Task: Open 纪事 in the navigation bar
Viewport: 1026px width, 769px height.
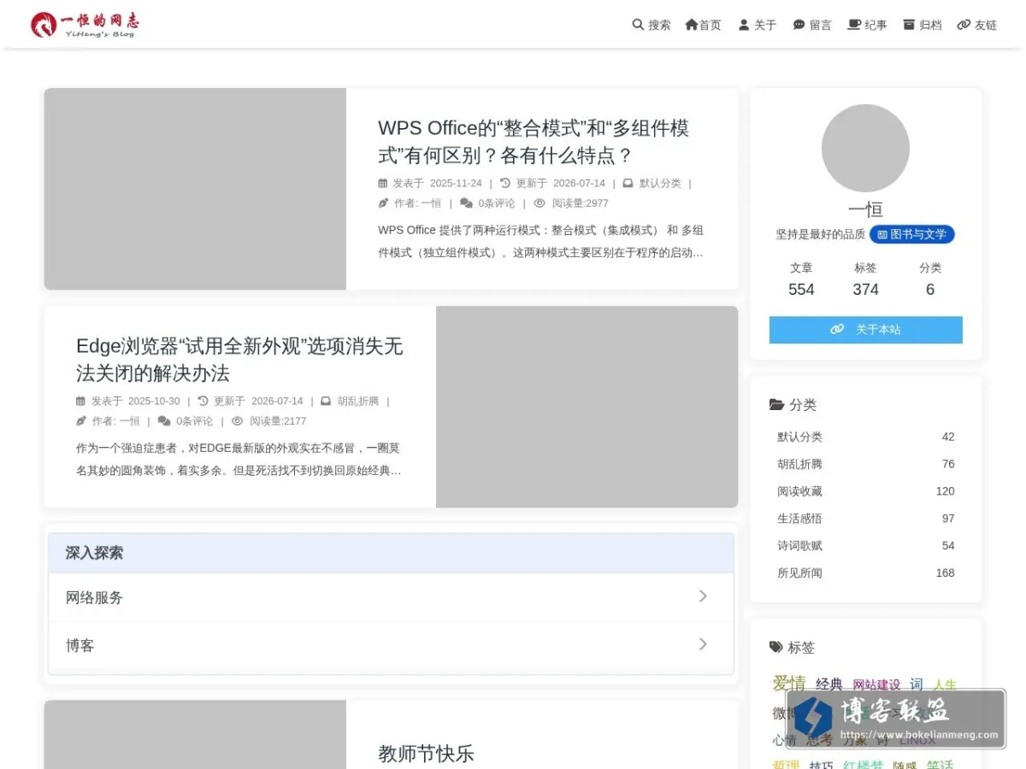Action: pos(867,25)
